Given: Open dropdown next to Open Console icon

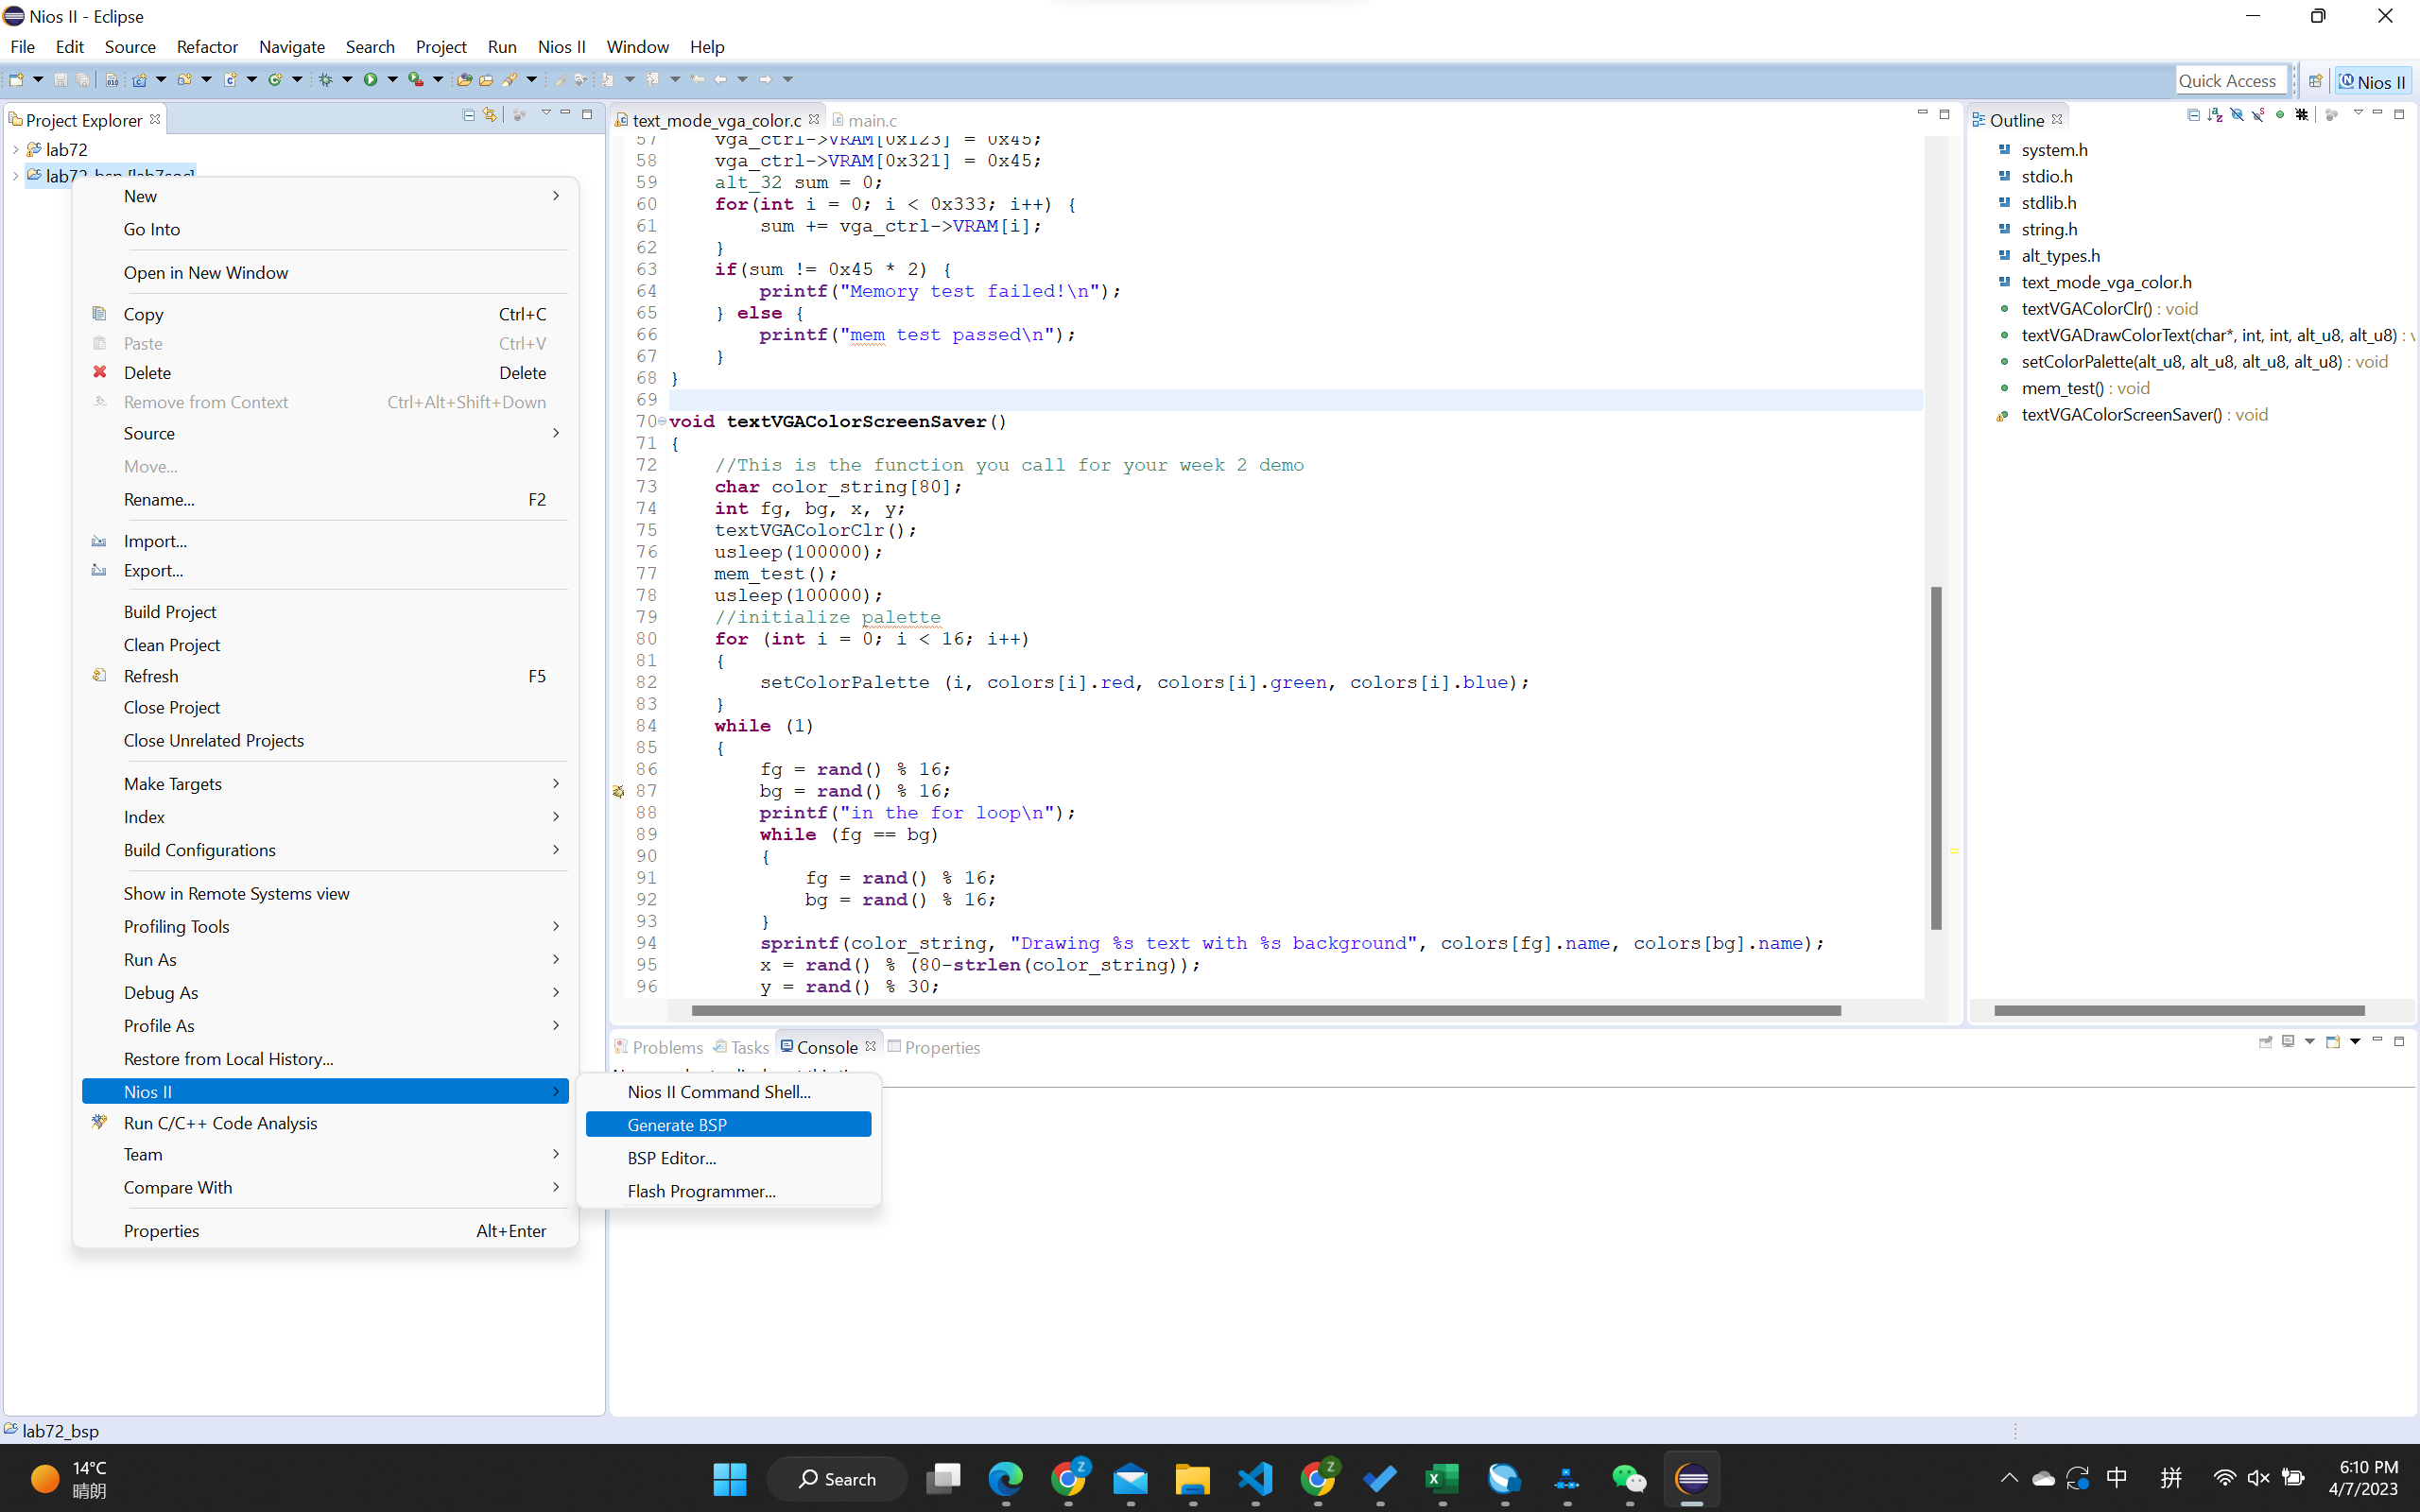Looking at the screenshot, I should (x=2355, y=1042).
